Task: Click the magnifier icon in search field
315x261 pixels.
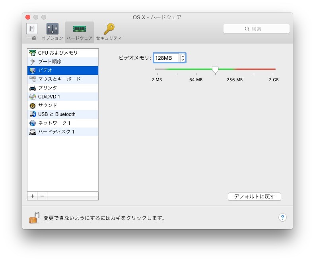Action: pyautogui.click(x=247, y=29)
